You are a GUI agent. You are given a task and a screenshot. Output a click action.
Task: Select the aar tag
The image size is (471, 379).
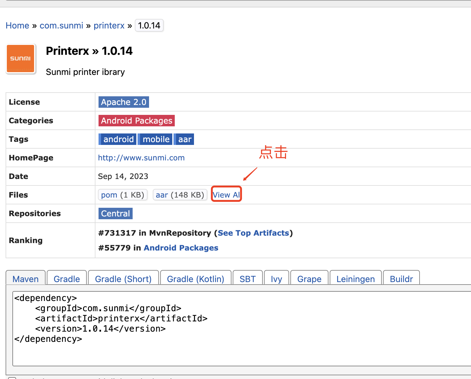coord(184,139)
